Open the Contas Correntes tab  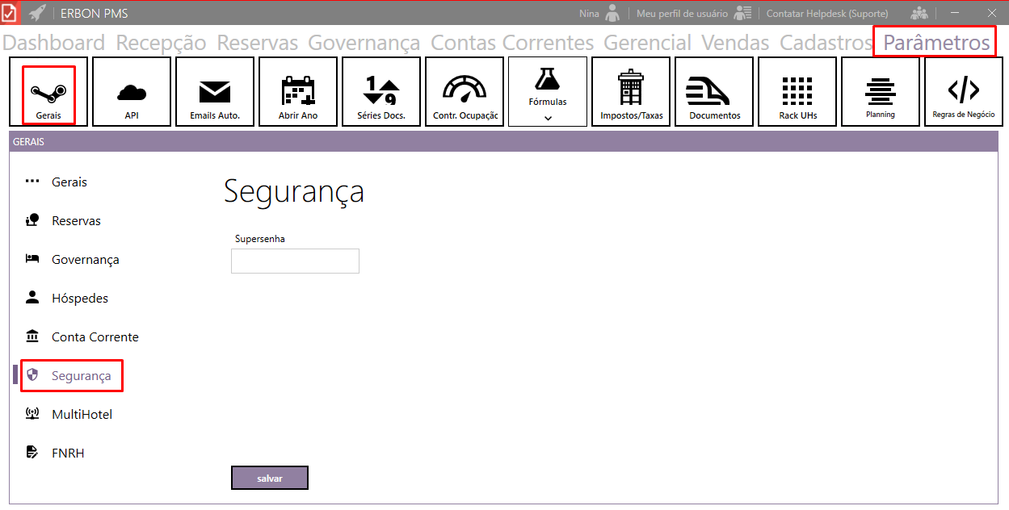(512, 43)
